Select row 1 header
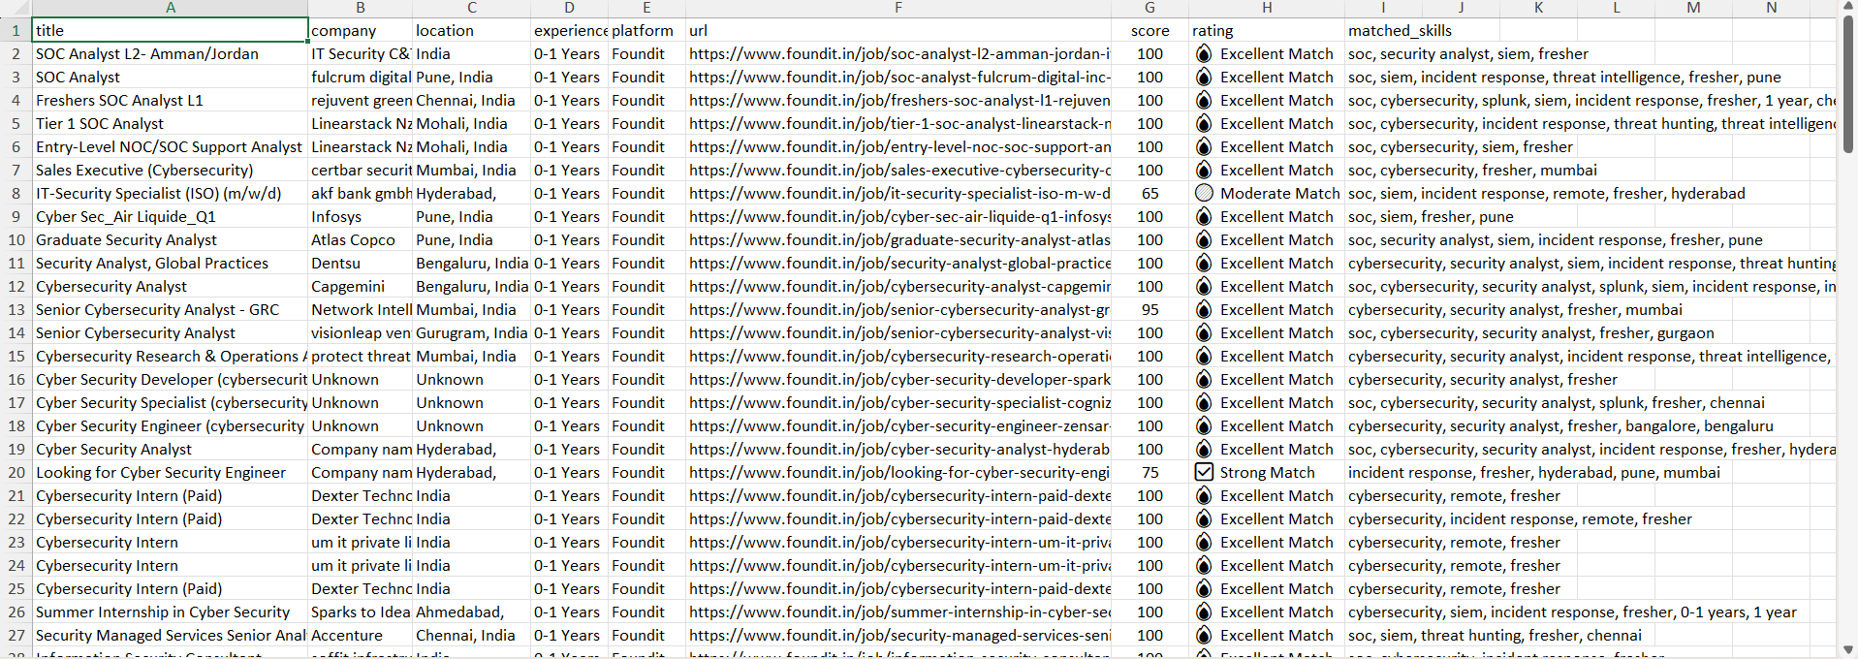This screenshot has height=659, width=1858. 16,31
